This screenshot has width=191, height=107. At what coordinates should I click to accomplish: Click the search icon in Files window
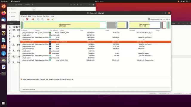(x=71, y=5)
